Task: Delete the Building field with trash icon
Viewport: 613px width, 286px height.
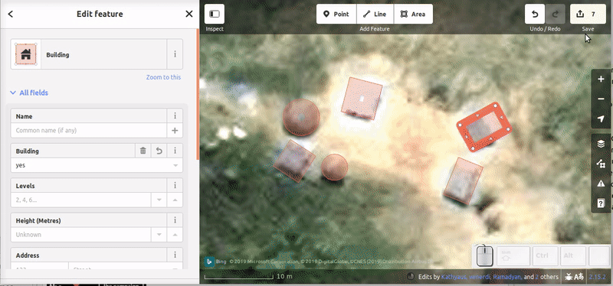Action: (x=143, y=151)
